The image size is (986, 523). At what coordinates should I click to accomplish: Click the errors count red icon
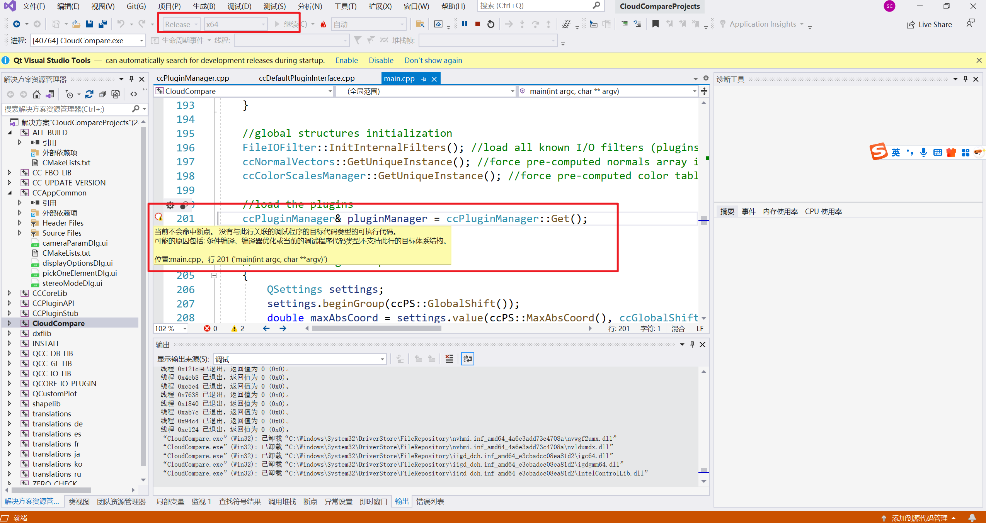[x=207, y=328]
